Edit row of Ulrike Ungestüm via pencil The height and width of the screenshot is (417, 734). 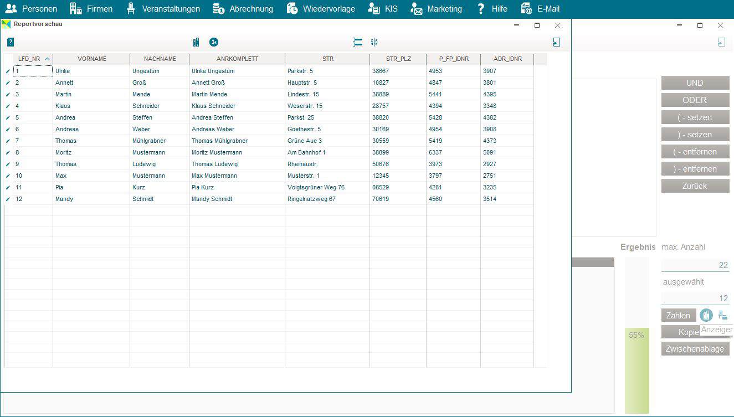tap(8, 71)
